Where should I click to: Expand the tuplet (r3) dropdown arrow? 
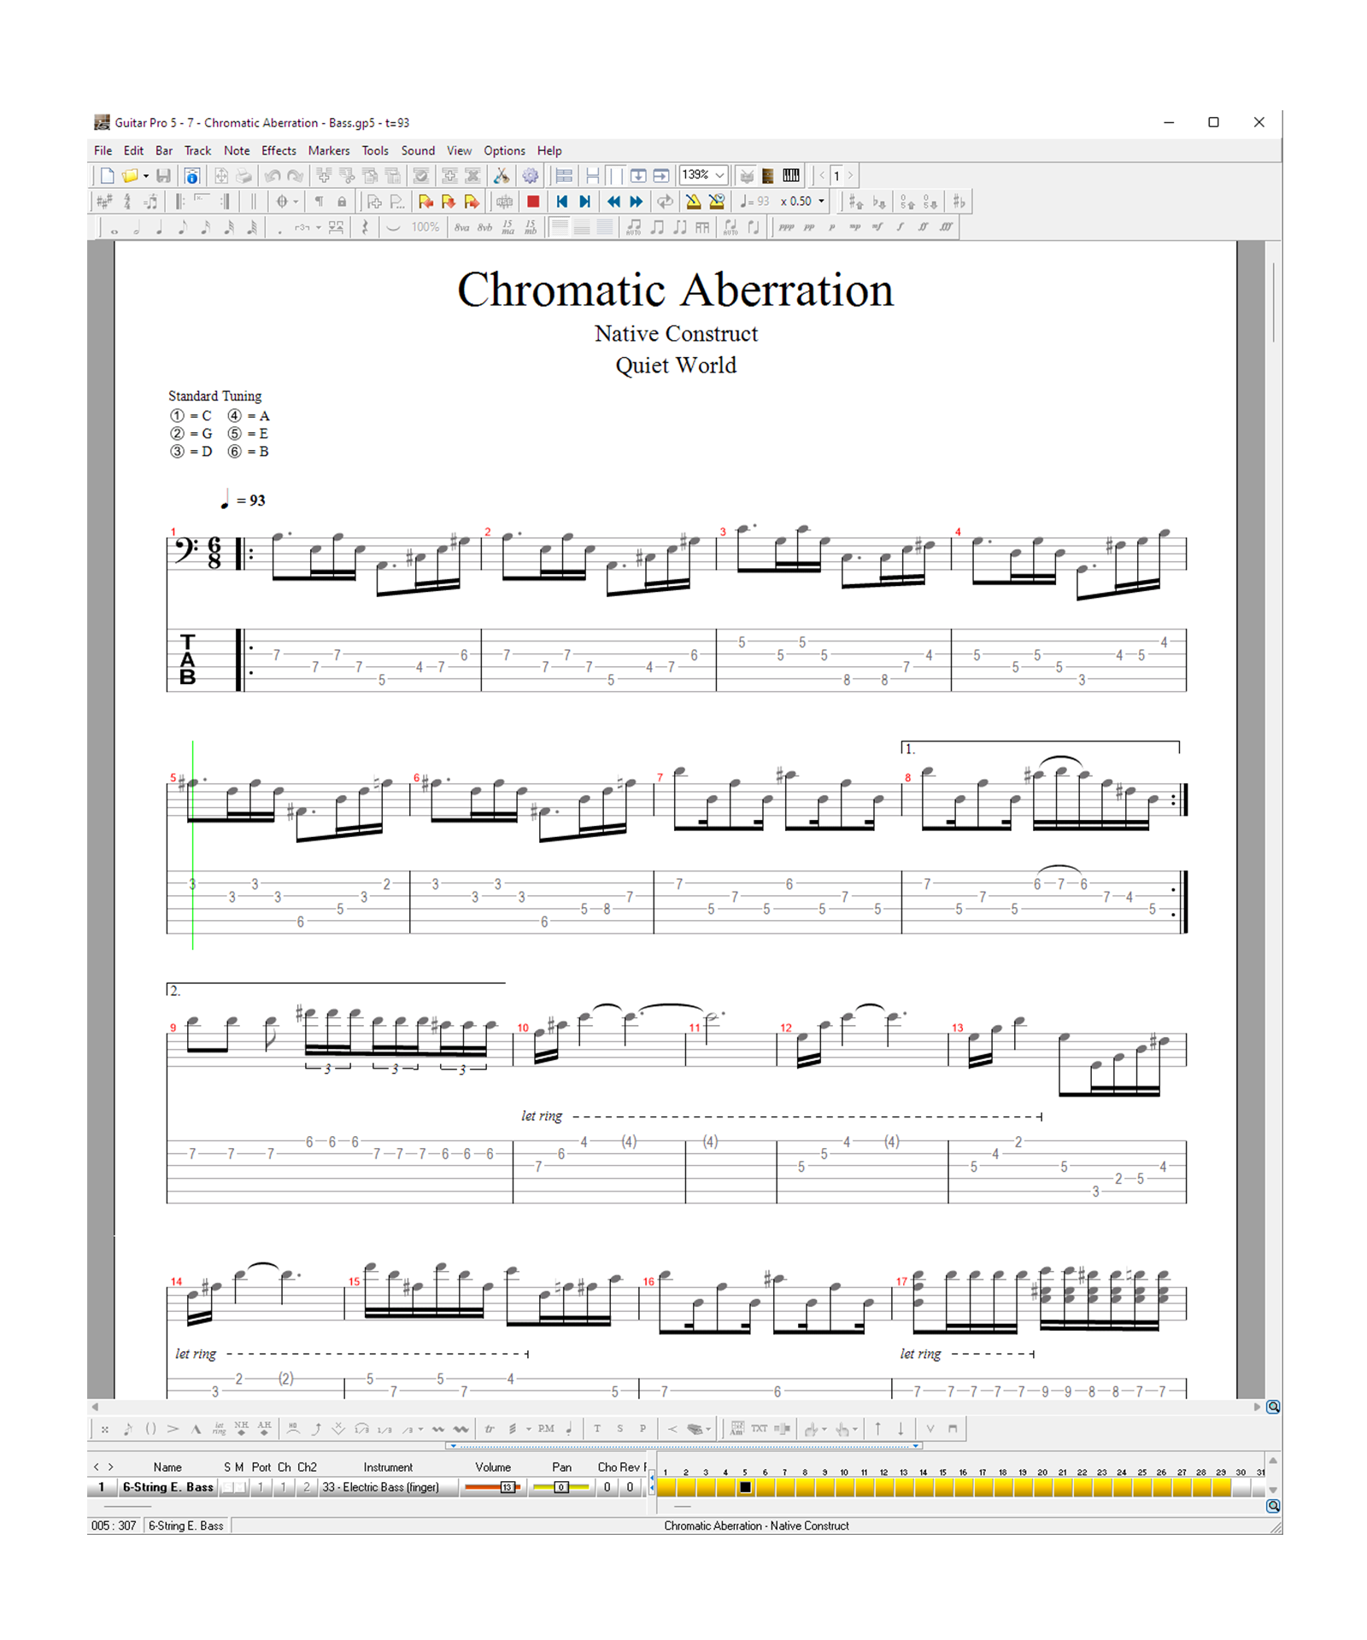click(319, 227)
